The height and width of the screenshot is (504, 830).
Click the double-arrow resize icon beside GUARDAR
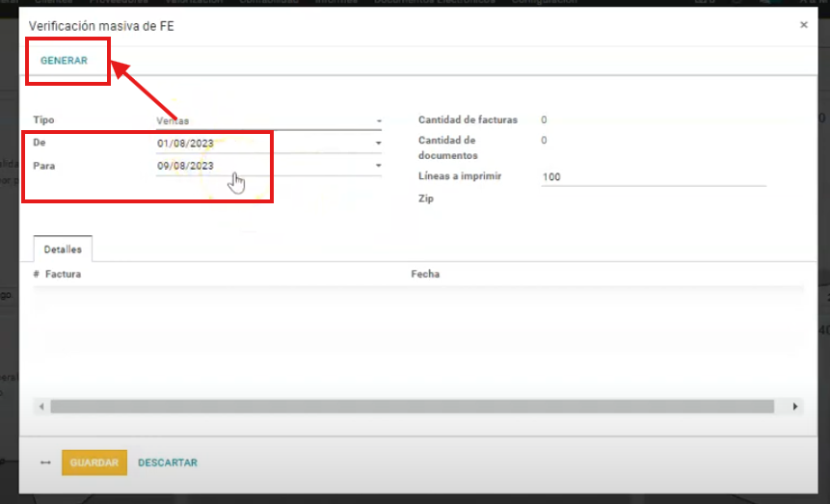tap(45, 464)
